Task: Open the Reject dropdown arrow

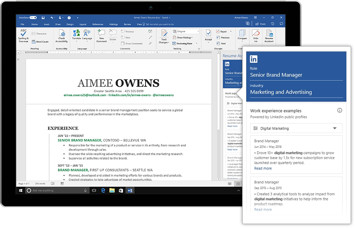Action: 231,32
